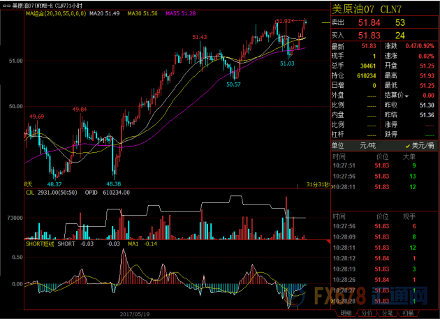Click the 总手 value 30461
Image resolution: width=440 pixels, height=321 pixels.
point(368,66)
